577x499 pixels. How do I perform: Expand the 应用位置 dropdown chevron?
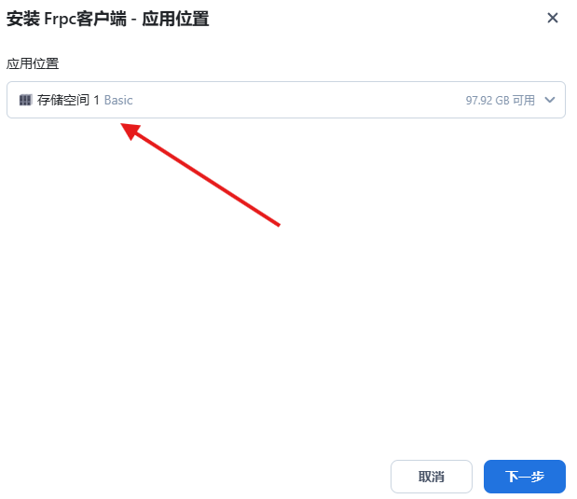coord(549,100)
